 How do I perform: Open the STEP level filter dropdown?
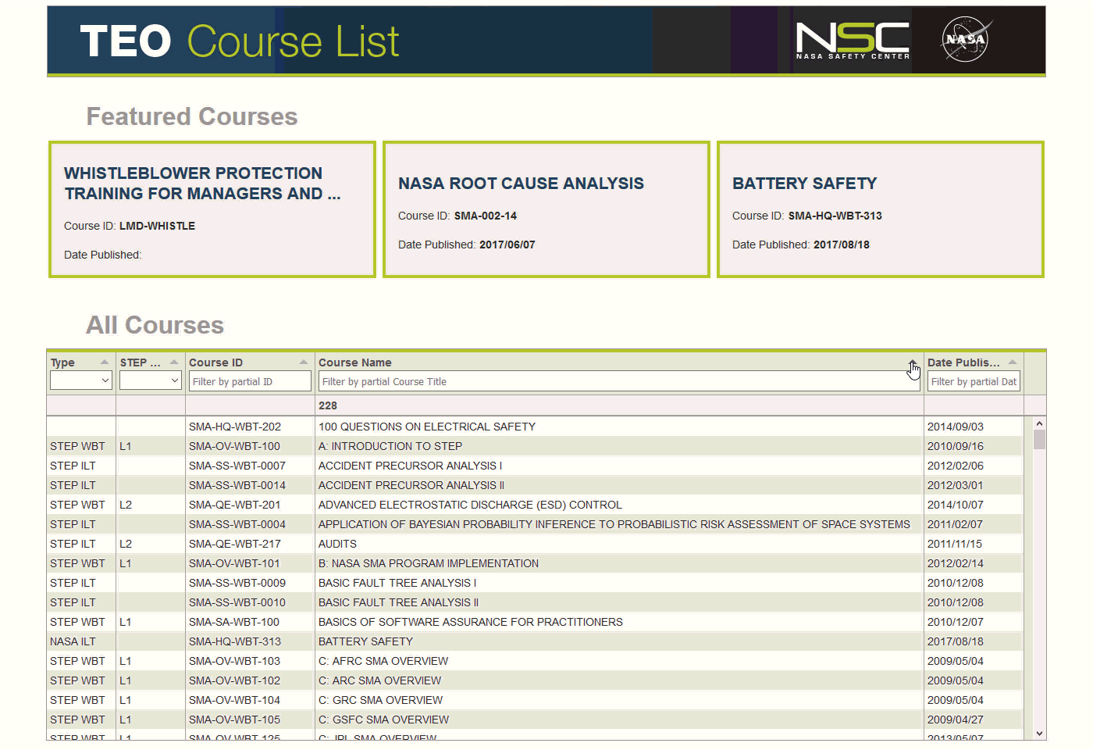(151, 380)
